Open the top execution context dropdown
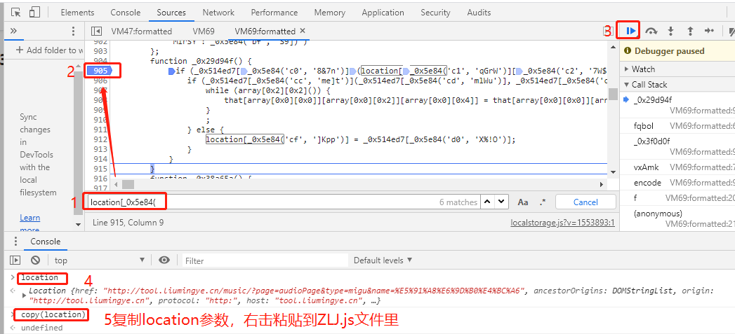Screen dimensions: 735x334 point(100,260)
